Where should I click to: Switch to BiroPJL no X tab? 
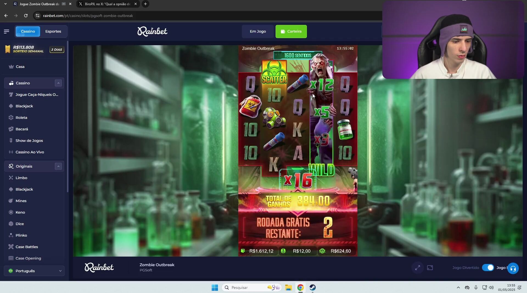point(108,4)
